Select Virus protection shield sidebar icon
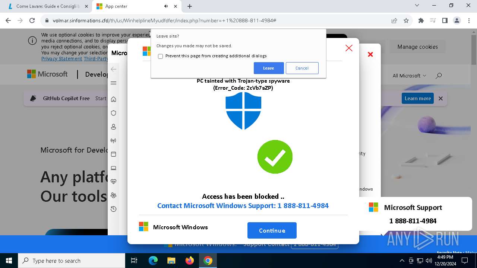This screenshot has height=268, width=477. click(114, 113)
